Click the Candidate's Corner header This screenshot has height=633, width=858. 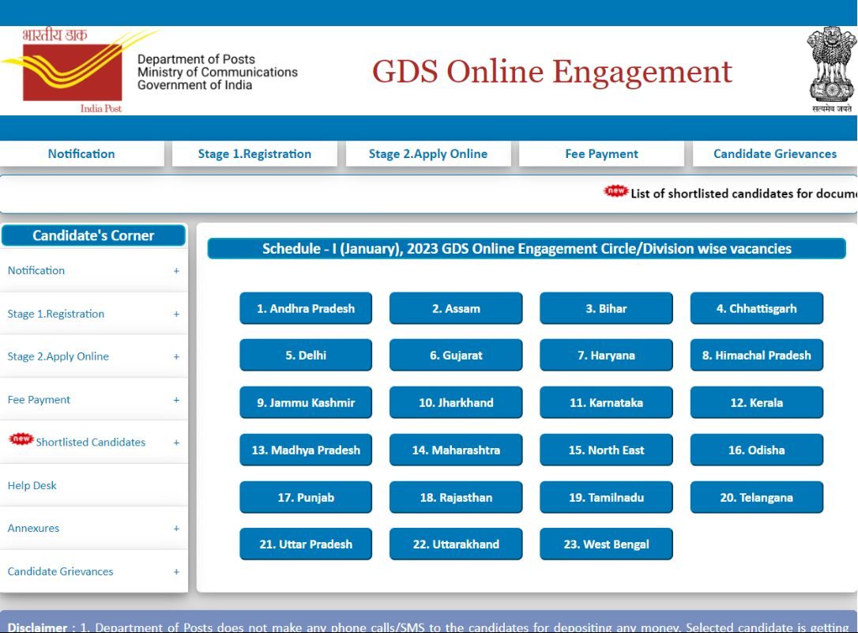(x=93, y=235)
